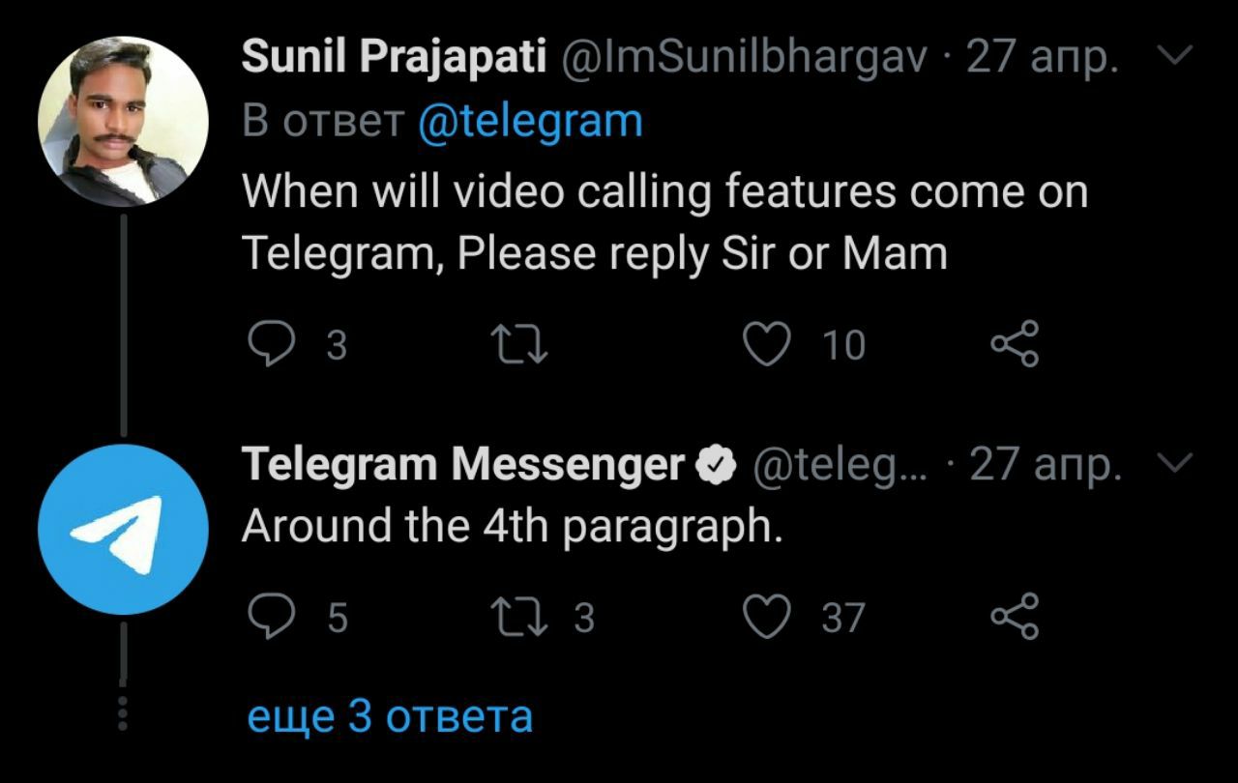Open the 'Around the 4th paragraph' tweet text
The image size is (1238, 783).
click(511, 527)
